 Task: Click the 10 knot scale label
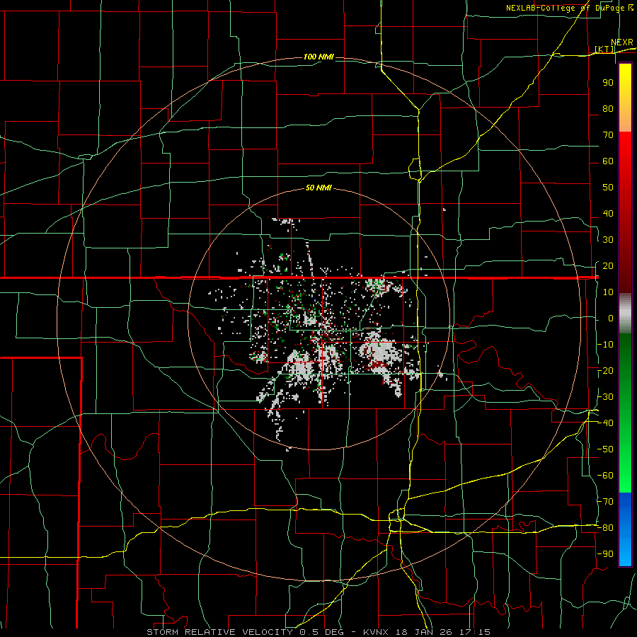point(608,292)
